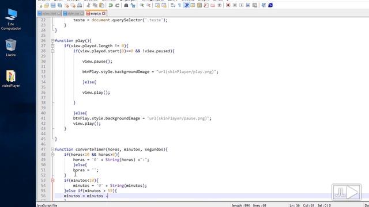Image resolution: width=369 pixels, height=207 pixels.
Task: Close the style.css tab
Action: [82, 14]
